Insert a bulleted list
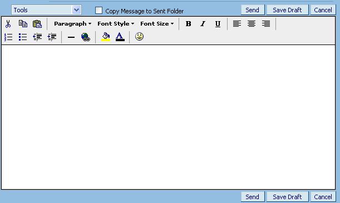340x203 pixels. point(23,37)
